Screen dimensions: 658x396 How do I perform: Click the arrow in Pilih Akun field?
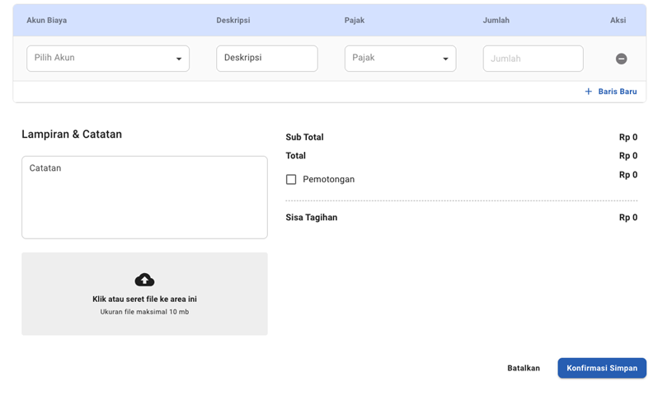(179, 59)
